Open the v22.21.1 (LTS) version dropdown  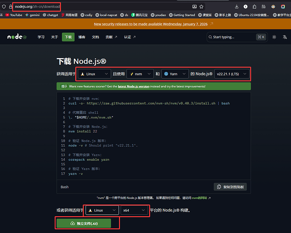coord(231,74)
